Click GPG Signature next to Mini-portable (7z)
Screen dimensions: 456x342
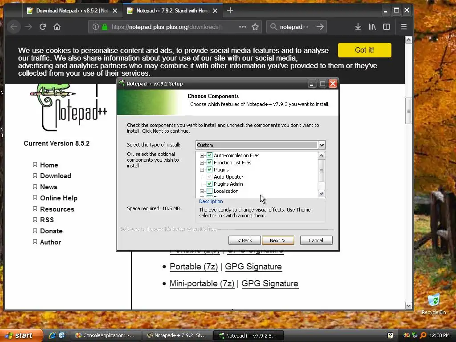[x=269, y=284]
